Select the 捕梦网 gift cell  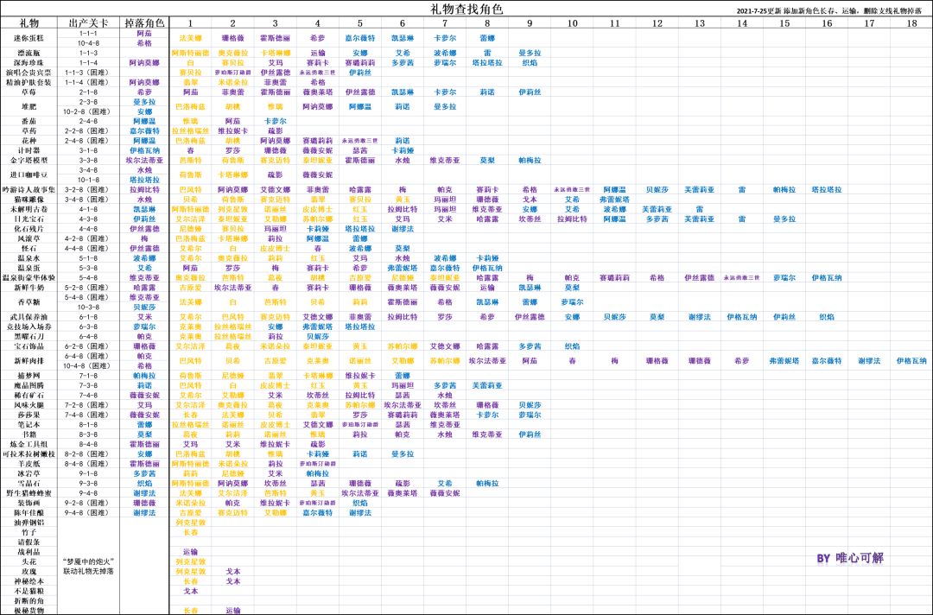pyautogui.click(x=29, y=376)
